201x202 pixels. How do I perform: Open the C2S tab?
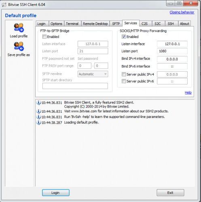pos(144,24)
